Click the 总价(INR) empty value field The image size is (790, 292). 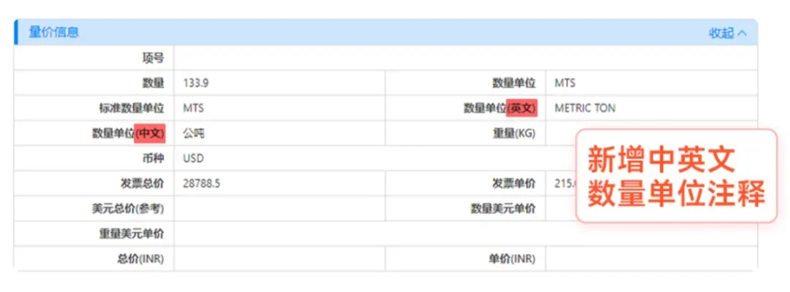click(x=278, y=258)
